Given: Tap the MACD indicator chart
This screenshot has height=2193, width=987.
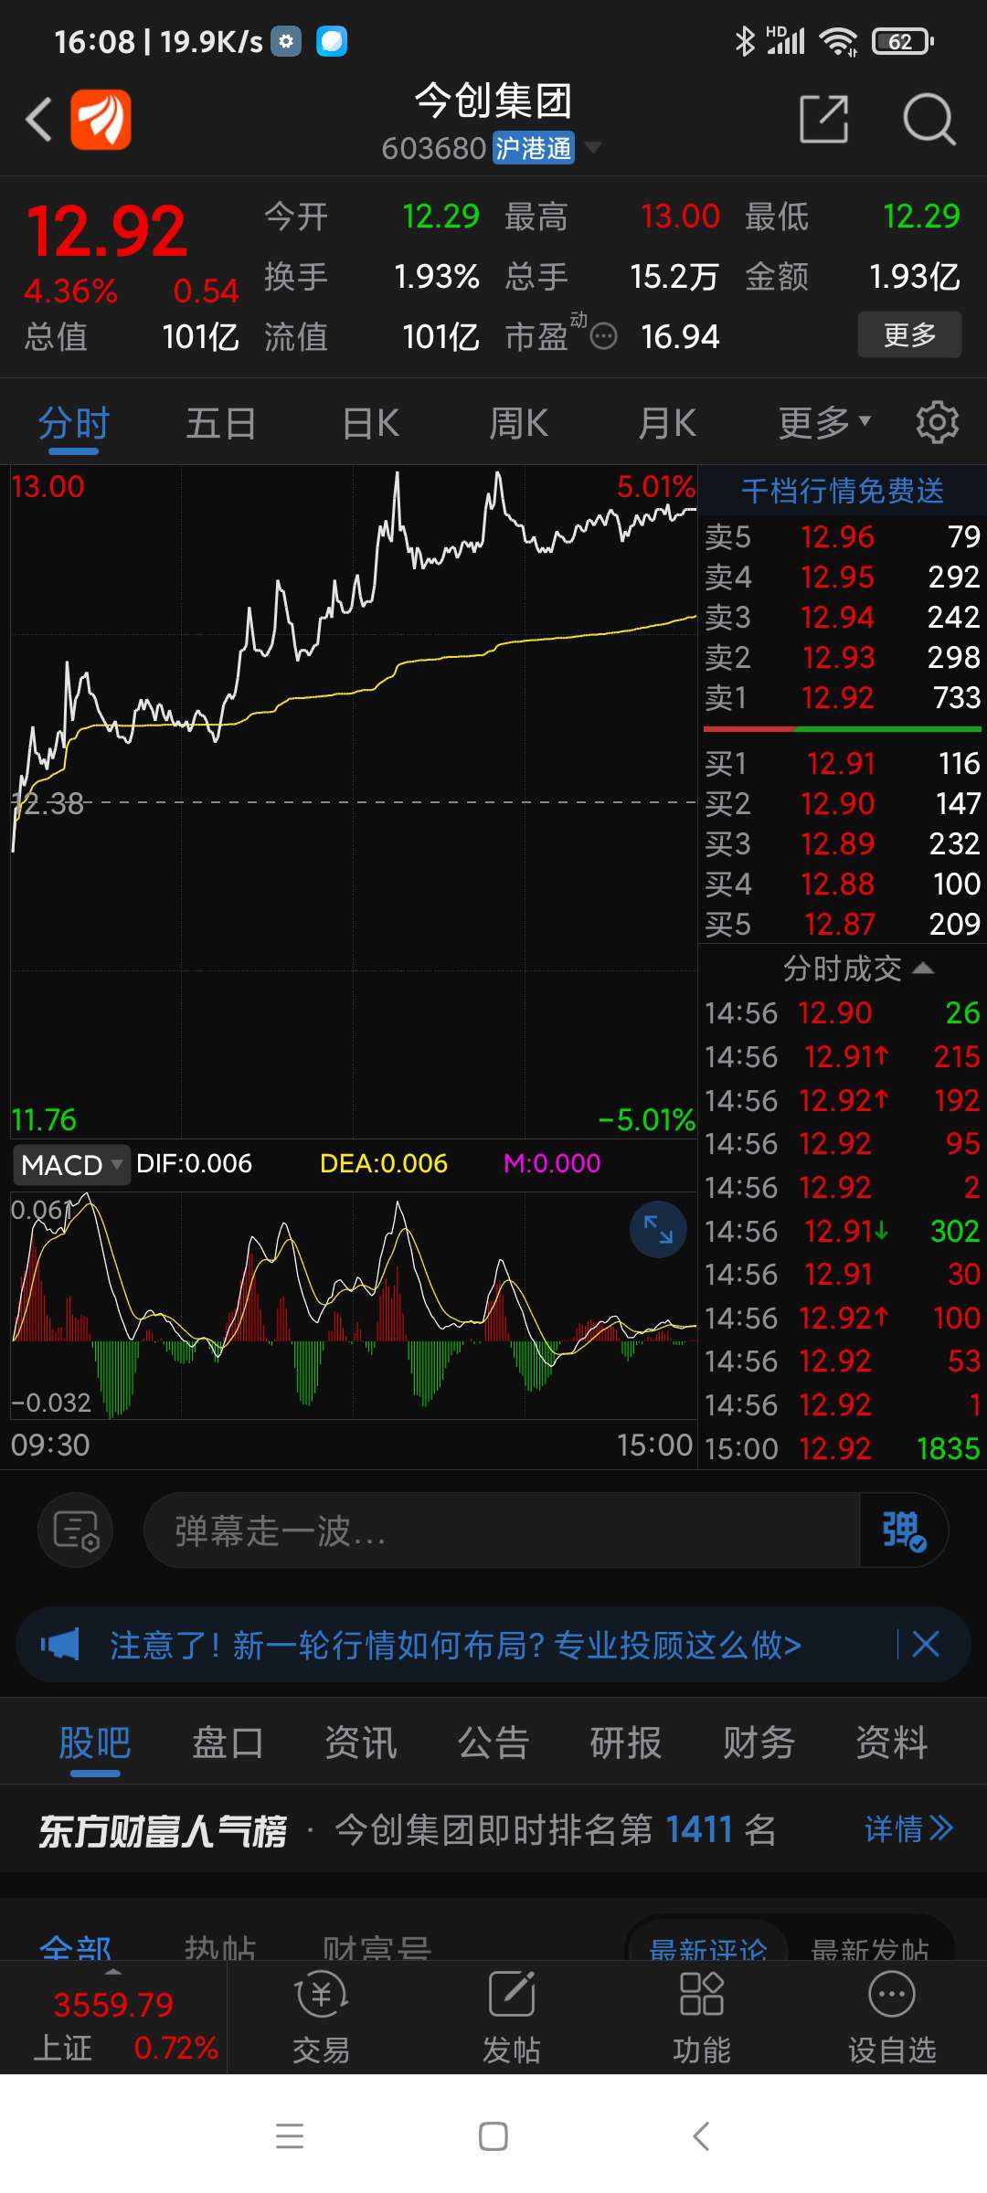Looking at the screenshot, I should tap(353, 1305).
